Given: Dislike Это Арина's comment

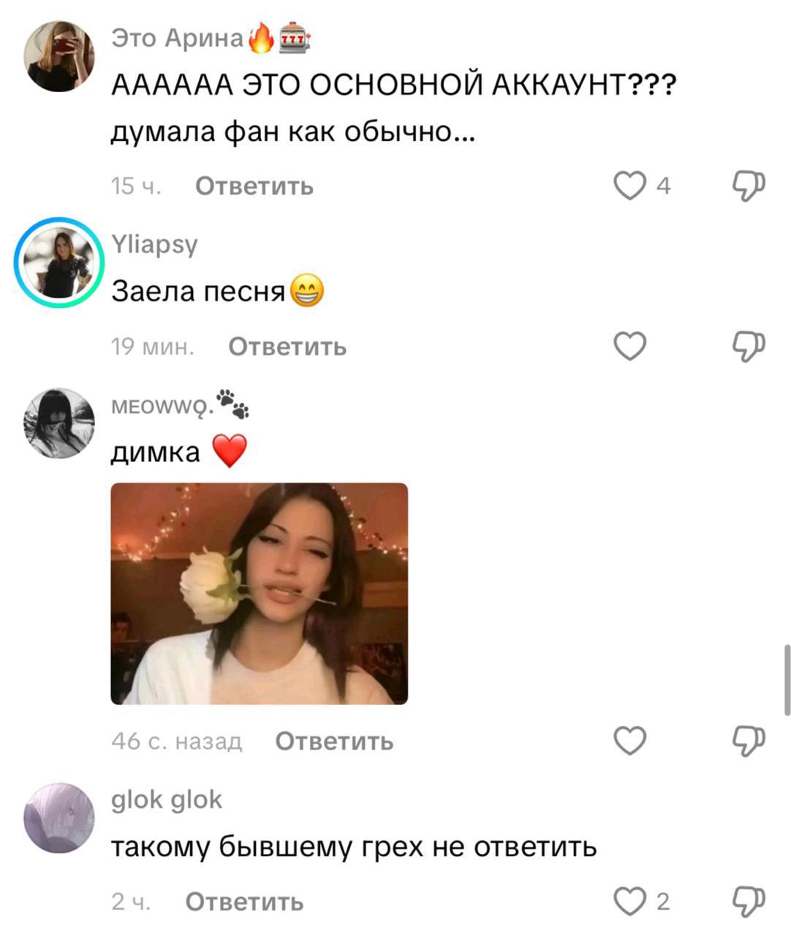Looking at the screenshot, I should (749, 186).
